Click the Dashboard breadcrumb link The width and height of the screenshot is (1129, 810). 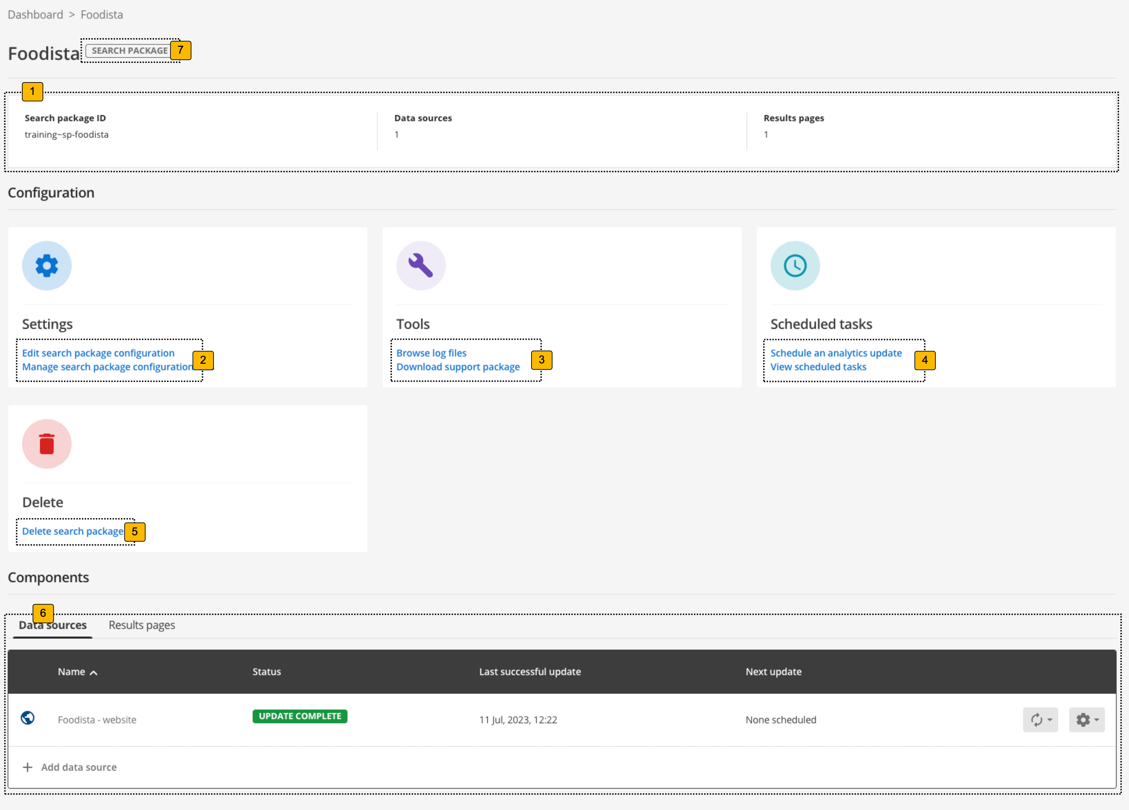(35, 14)
